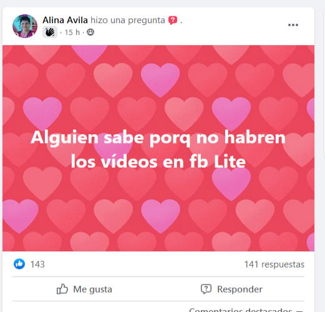Click the pink heart above the word porq
Image resolution: width=325 pixels, height=312 pixels.
pos(160,80)
